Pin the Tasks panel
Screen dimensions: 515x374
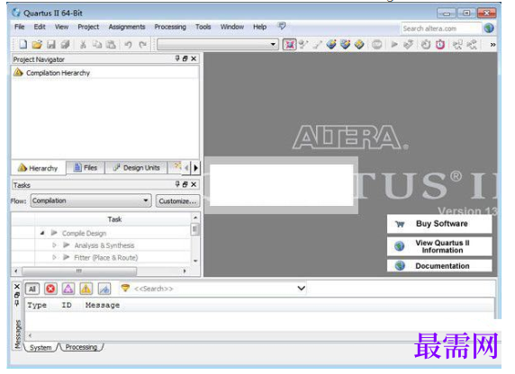[177, 184]
